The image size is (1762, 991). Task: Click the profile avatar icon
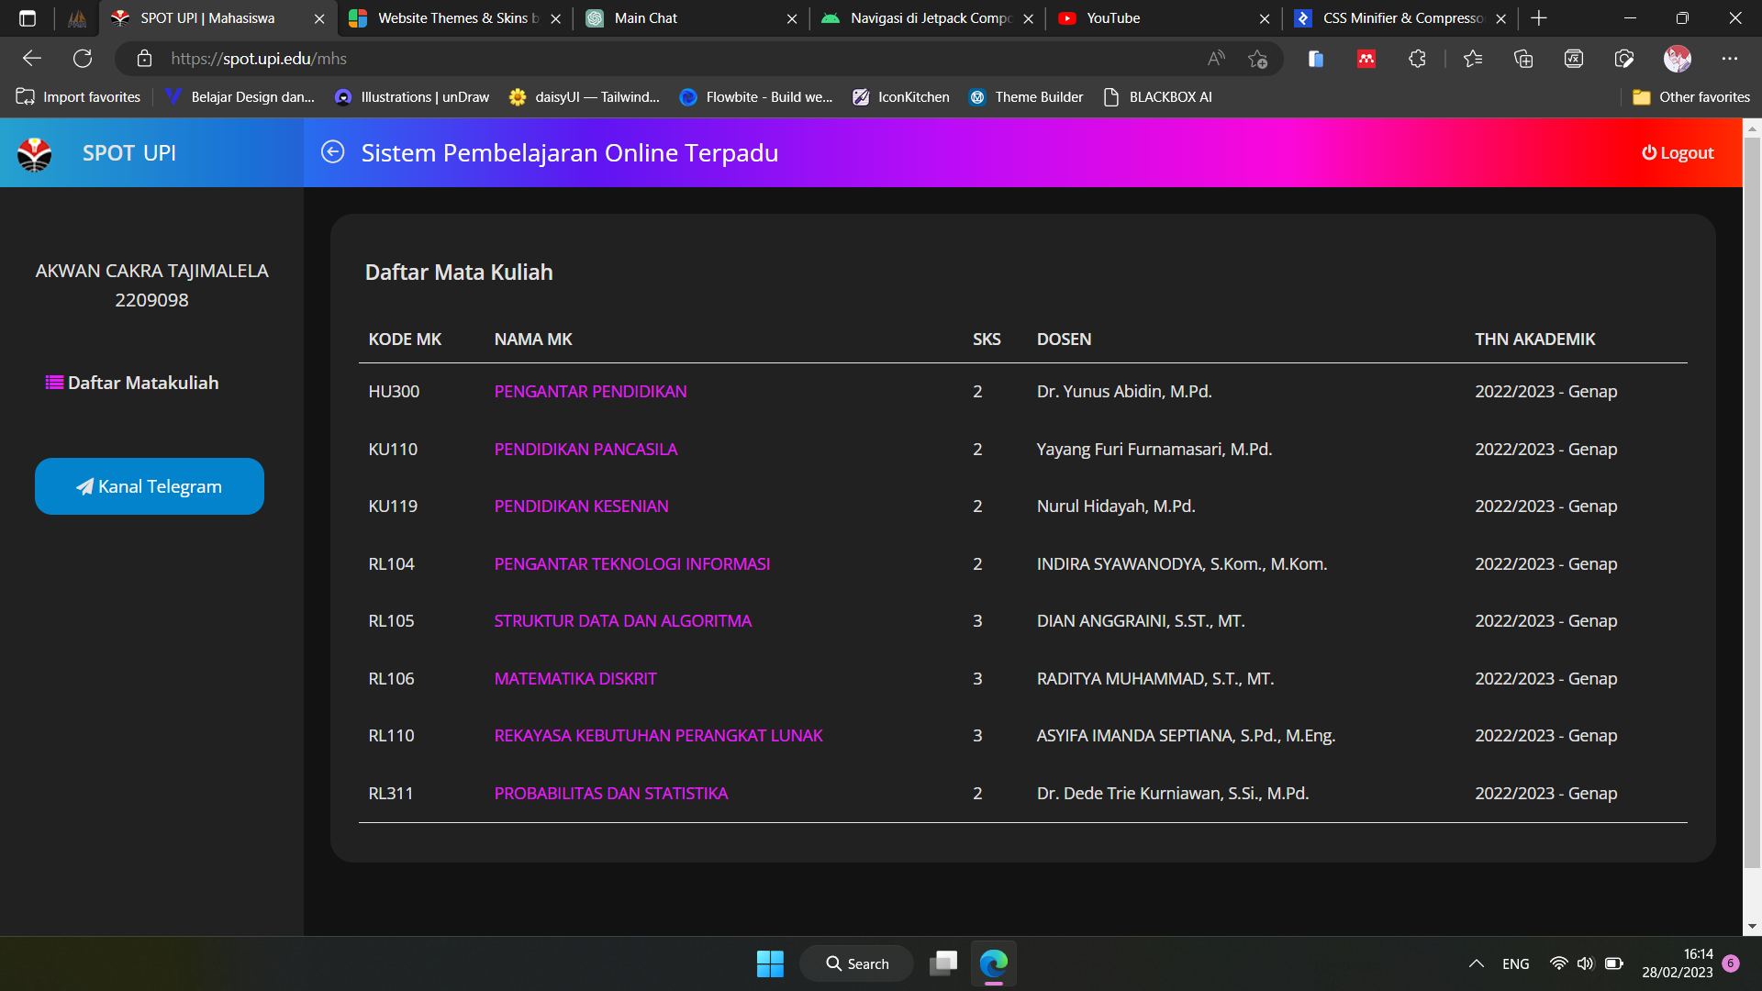click(x=1677, y=59)
